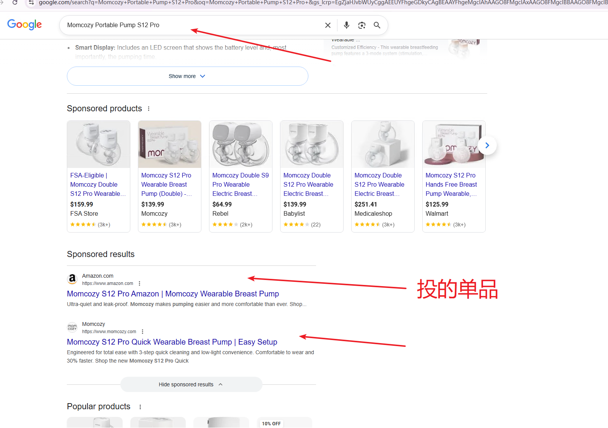Click the site info icon in address bar
This screenshot has height=428, width=608.
(31, 2)
